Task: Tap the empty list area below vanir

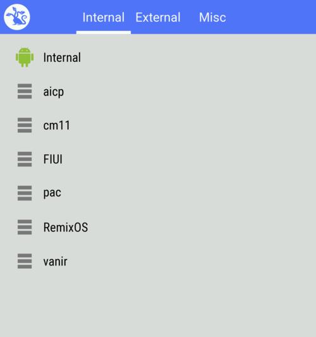Action: (158, 307)
